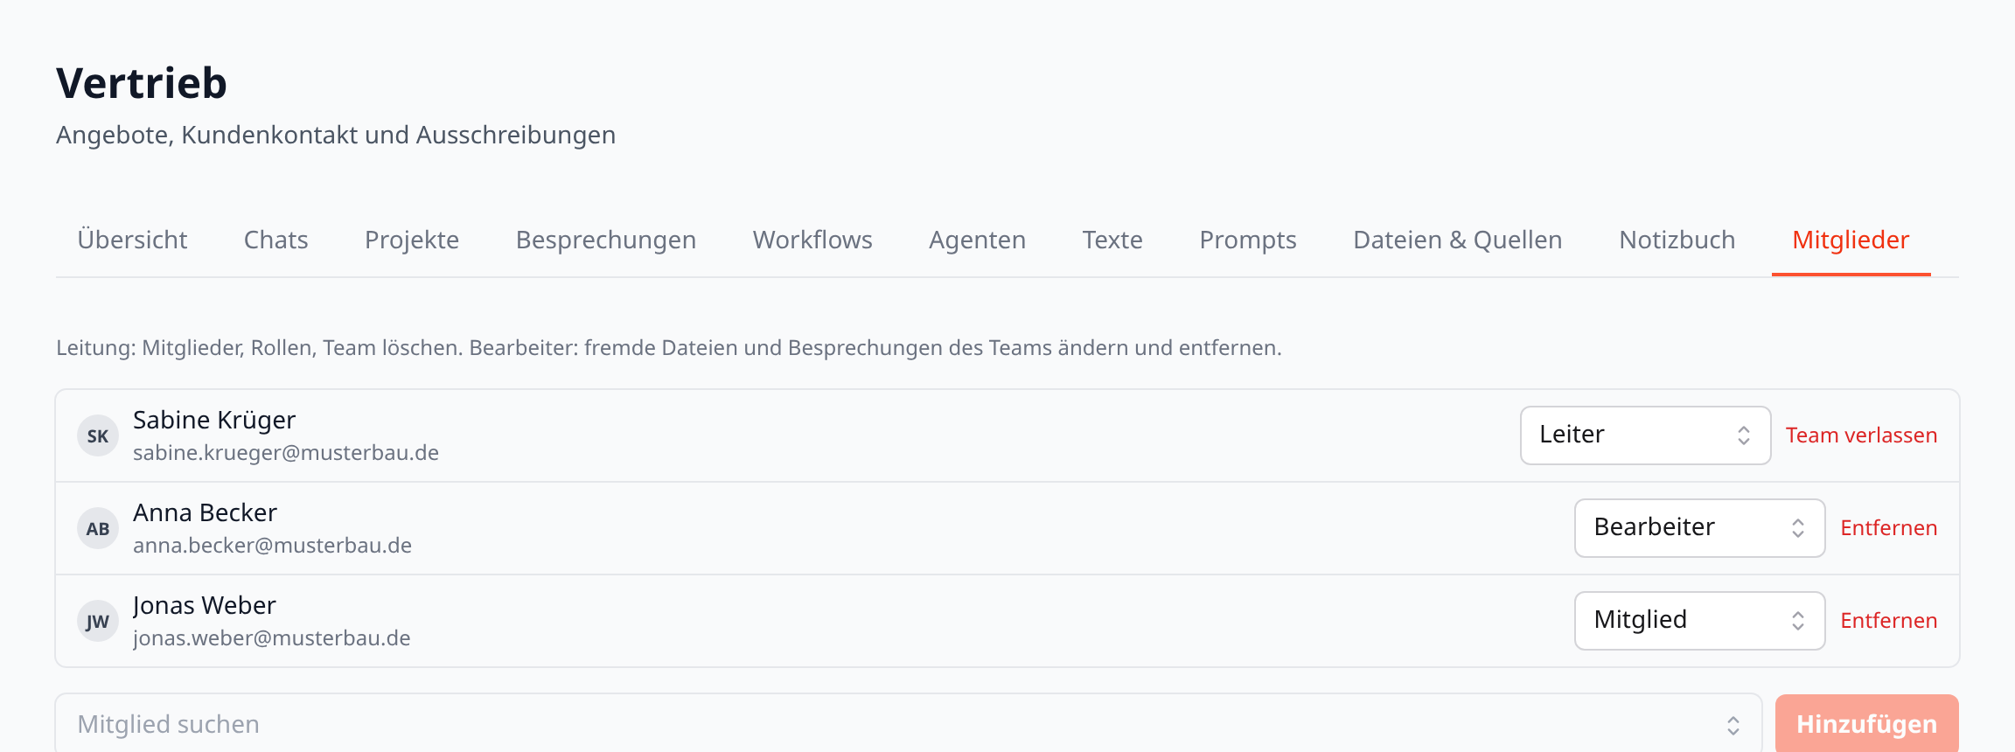Click the Angebote, Kundenkontakt und Ausschreibungen subtitle
Screen dimensions: 2015x752
pos(336,136)
